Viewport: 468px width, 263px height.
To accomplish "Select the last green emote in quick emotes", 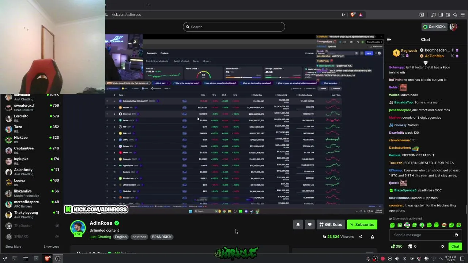I will pos(459,225).
